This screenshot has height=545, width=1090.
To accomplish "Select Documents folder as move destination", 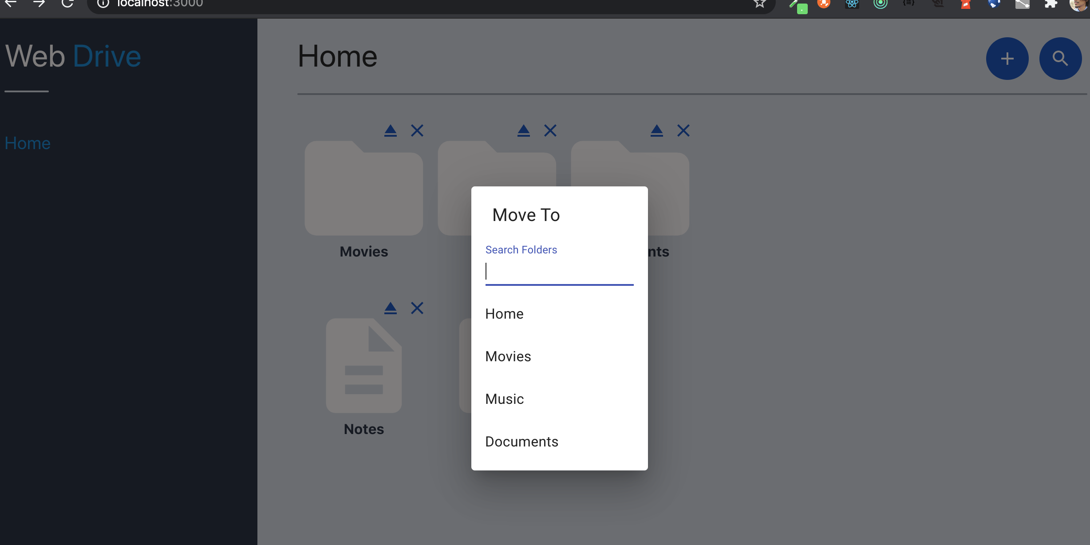I will pyautogui.click(x=522, y=442).
